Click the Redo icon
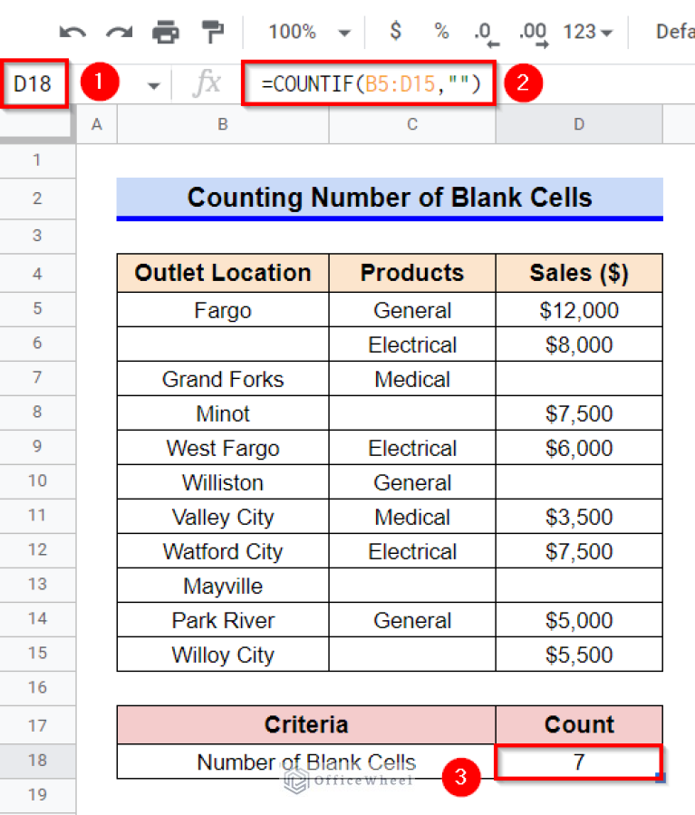 [x=119, y=31]
